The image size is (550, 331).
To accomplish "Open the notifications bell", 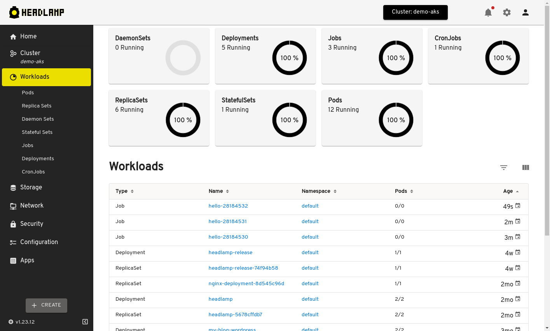I will tap(488, 12).
